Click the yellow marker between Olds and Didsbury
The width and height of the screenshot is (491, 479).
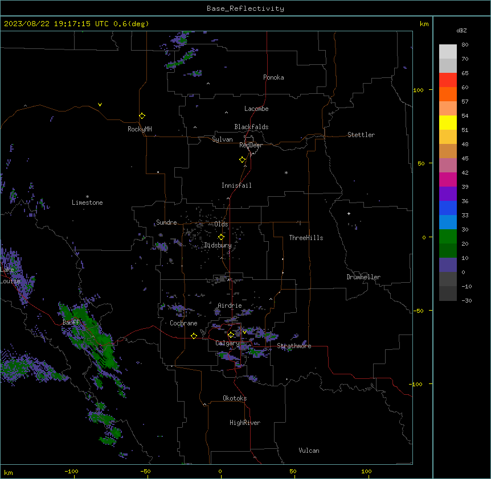click(x=221, y=237)
